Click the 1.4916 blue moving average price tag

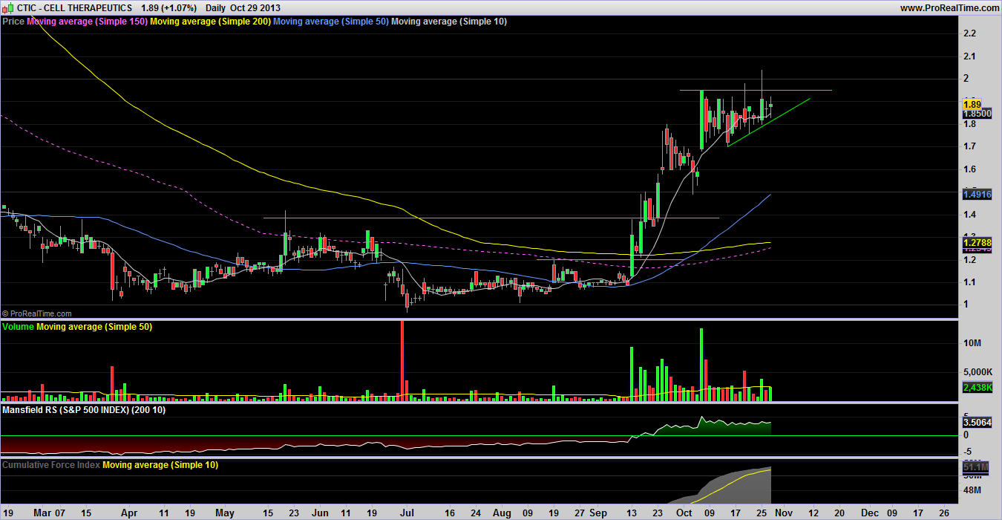(977, 195)
